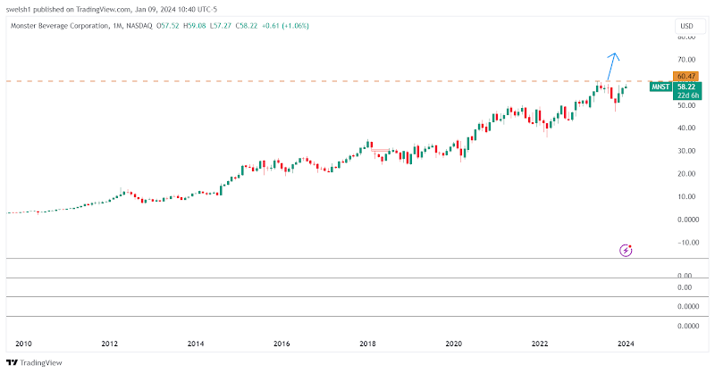The image size is (715, 373).
Task: Click the 2010 label on the time axis
Action: (23, 344)
